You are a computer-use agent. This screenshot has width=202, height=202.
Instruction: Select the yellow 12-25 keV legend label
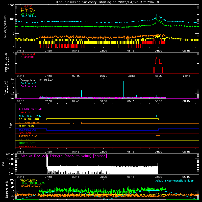[x=28, y=11]
